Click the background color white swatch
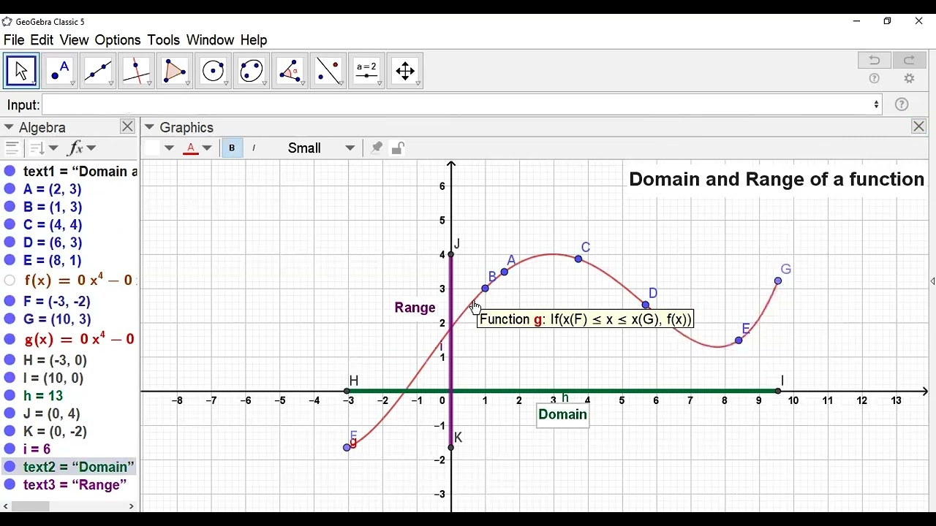Image resolution: width=936 pixels, height=526 pixels. [152, 148]
